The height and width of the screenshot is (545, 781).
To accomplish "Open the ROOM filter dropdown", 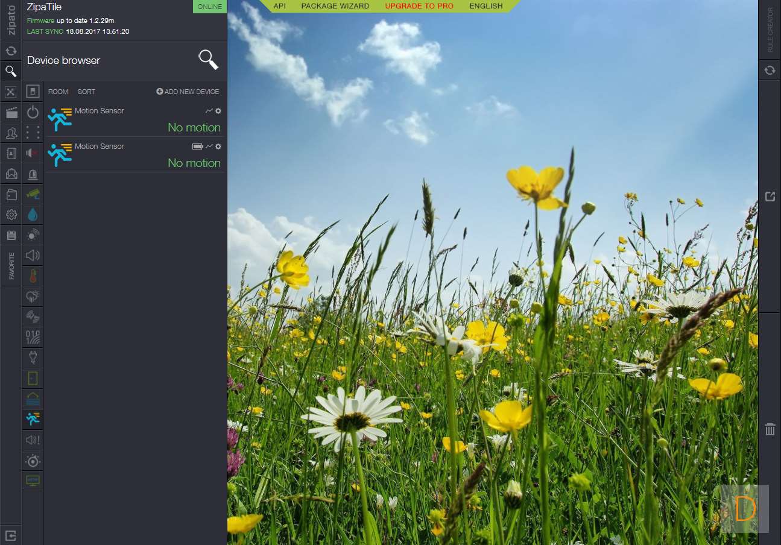I will coord(58,92).
